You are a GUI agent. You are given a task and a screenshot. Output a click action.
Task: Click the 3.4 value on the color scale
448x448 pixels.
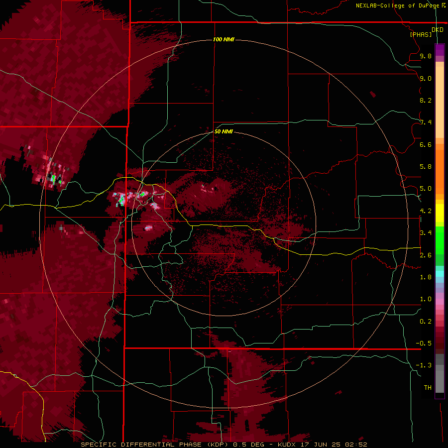click(x=426, y=233)
